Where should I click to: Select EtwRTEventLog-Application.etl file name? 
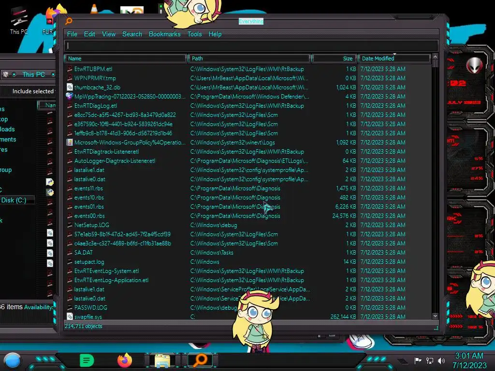coord(111,280)
